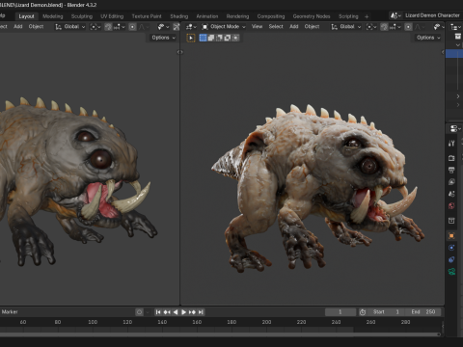Click the preview range clock icon in timeline
The image size is (463, 347).
(x=363, y=312)
